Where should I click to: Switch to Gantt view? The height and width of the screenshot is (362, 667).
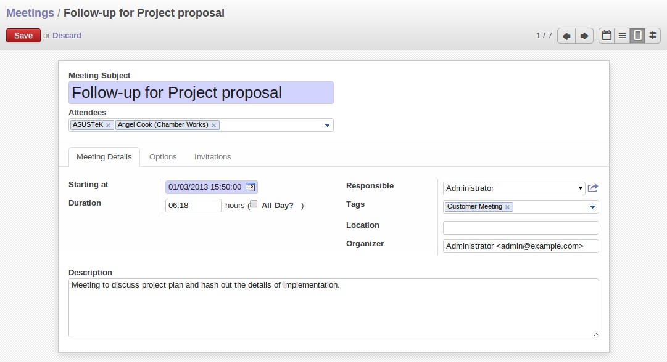(653, 36)
